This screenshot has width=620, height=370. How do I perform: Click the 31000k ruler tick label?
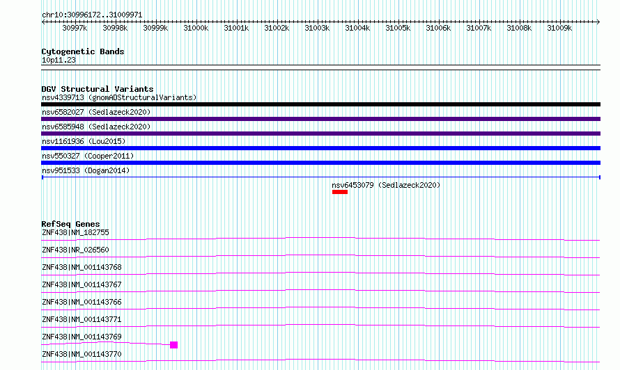(x=196, y=28)
